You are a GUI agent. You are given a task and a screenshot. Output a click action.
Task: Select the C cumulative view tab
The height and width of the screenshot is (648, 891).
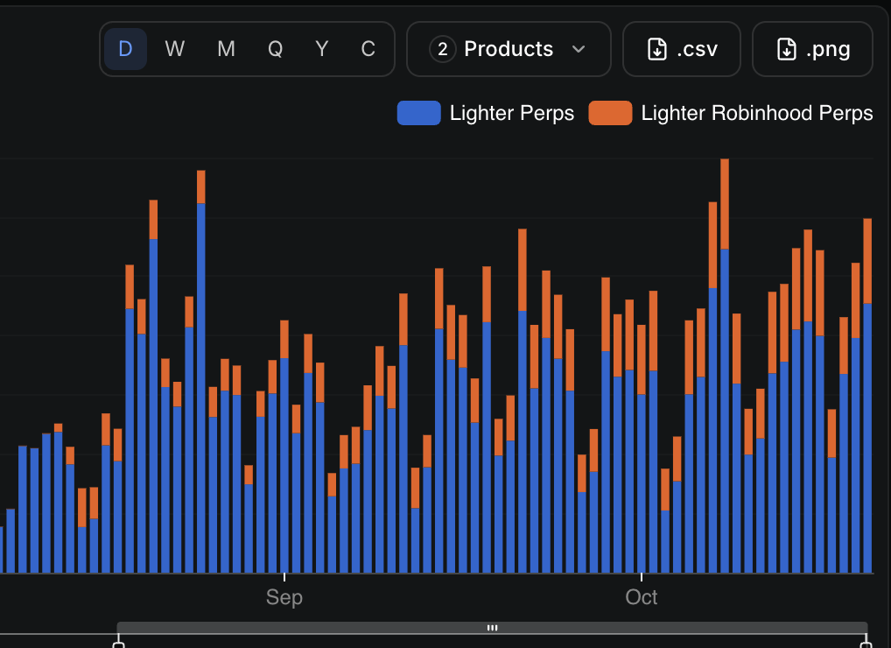pos(368,49)
